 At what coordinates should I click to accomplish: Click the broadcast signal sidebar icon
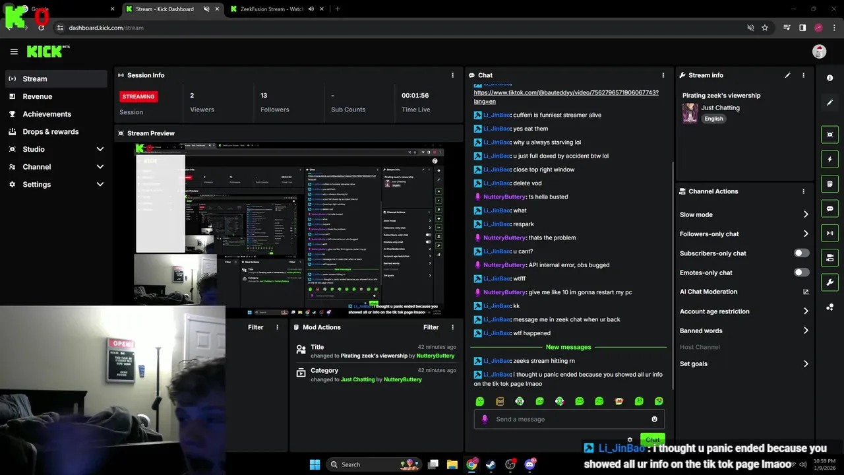click(829, 233)
